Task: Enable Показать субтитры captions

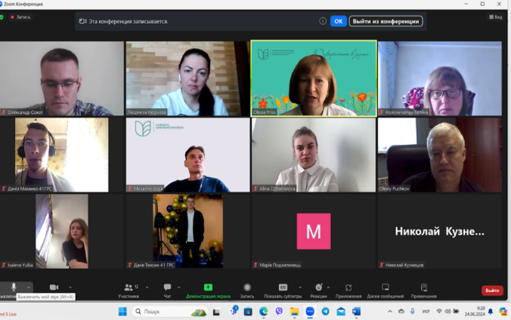Action: point(283,291)
